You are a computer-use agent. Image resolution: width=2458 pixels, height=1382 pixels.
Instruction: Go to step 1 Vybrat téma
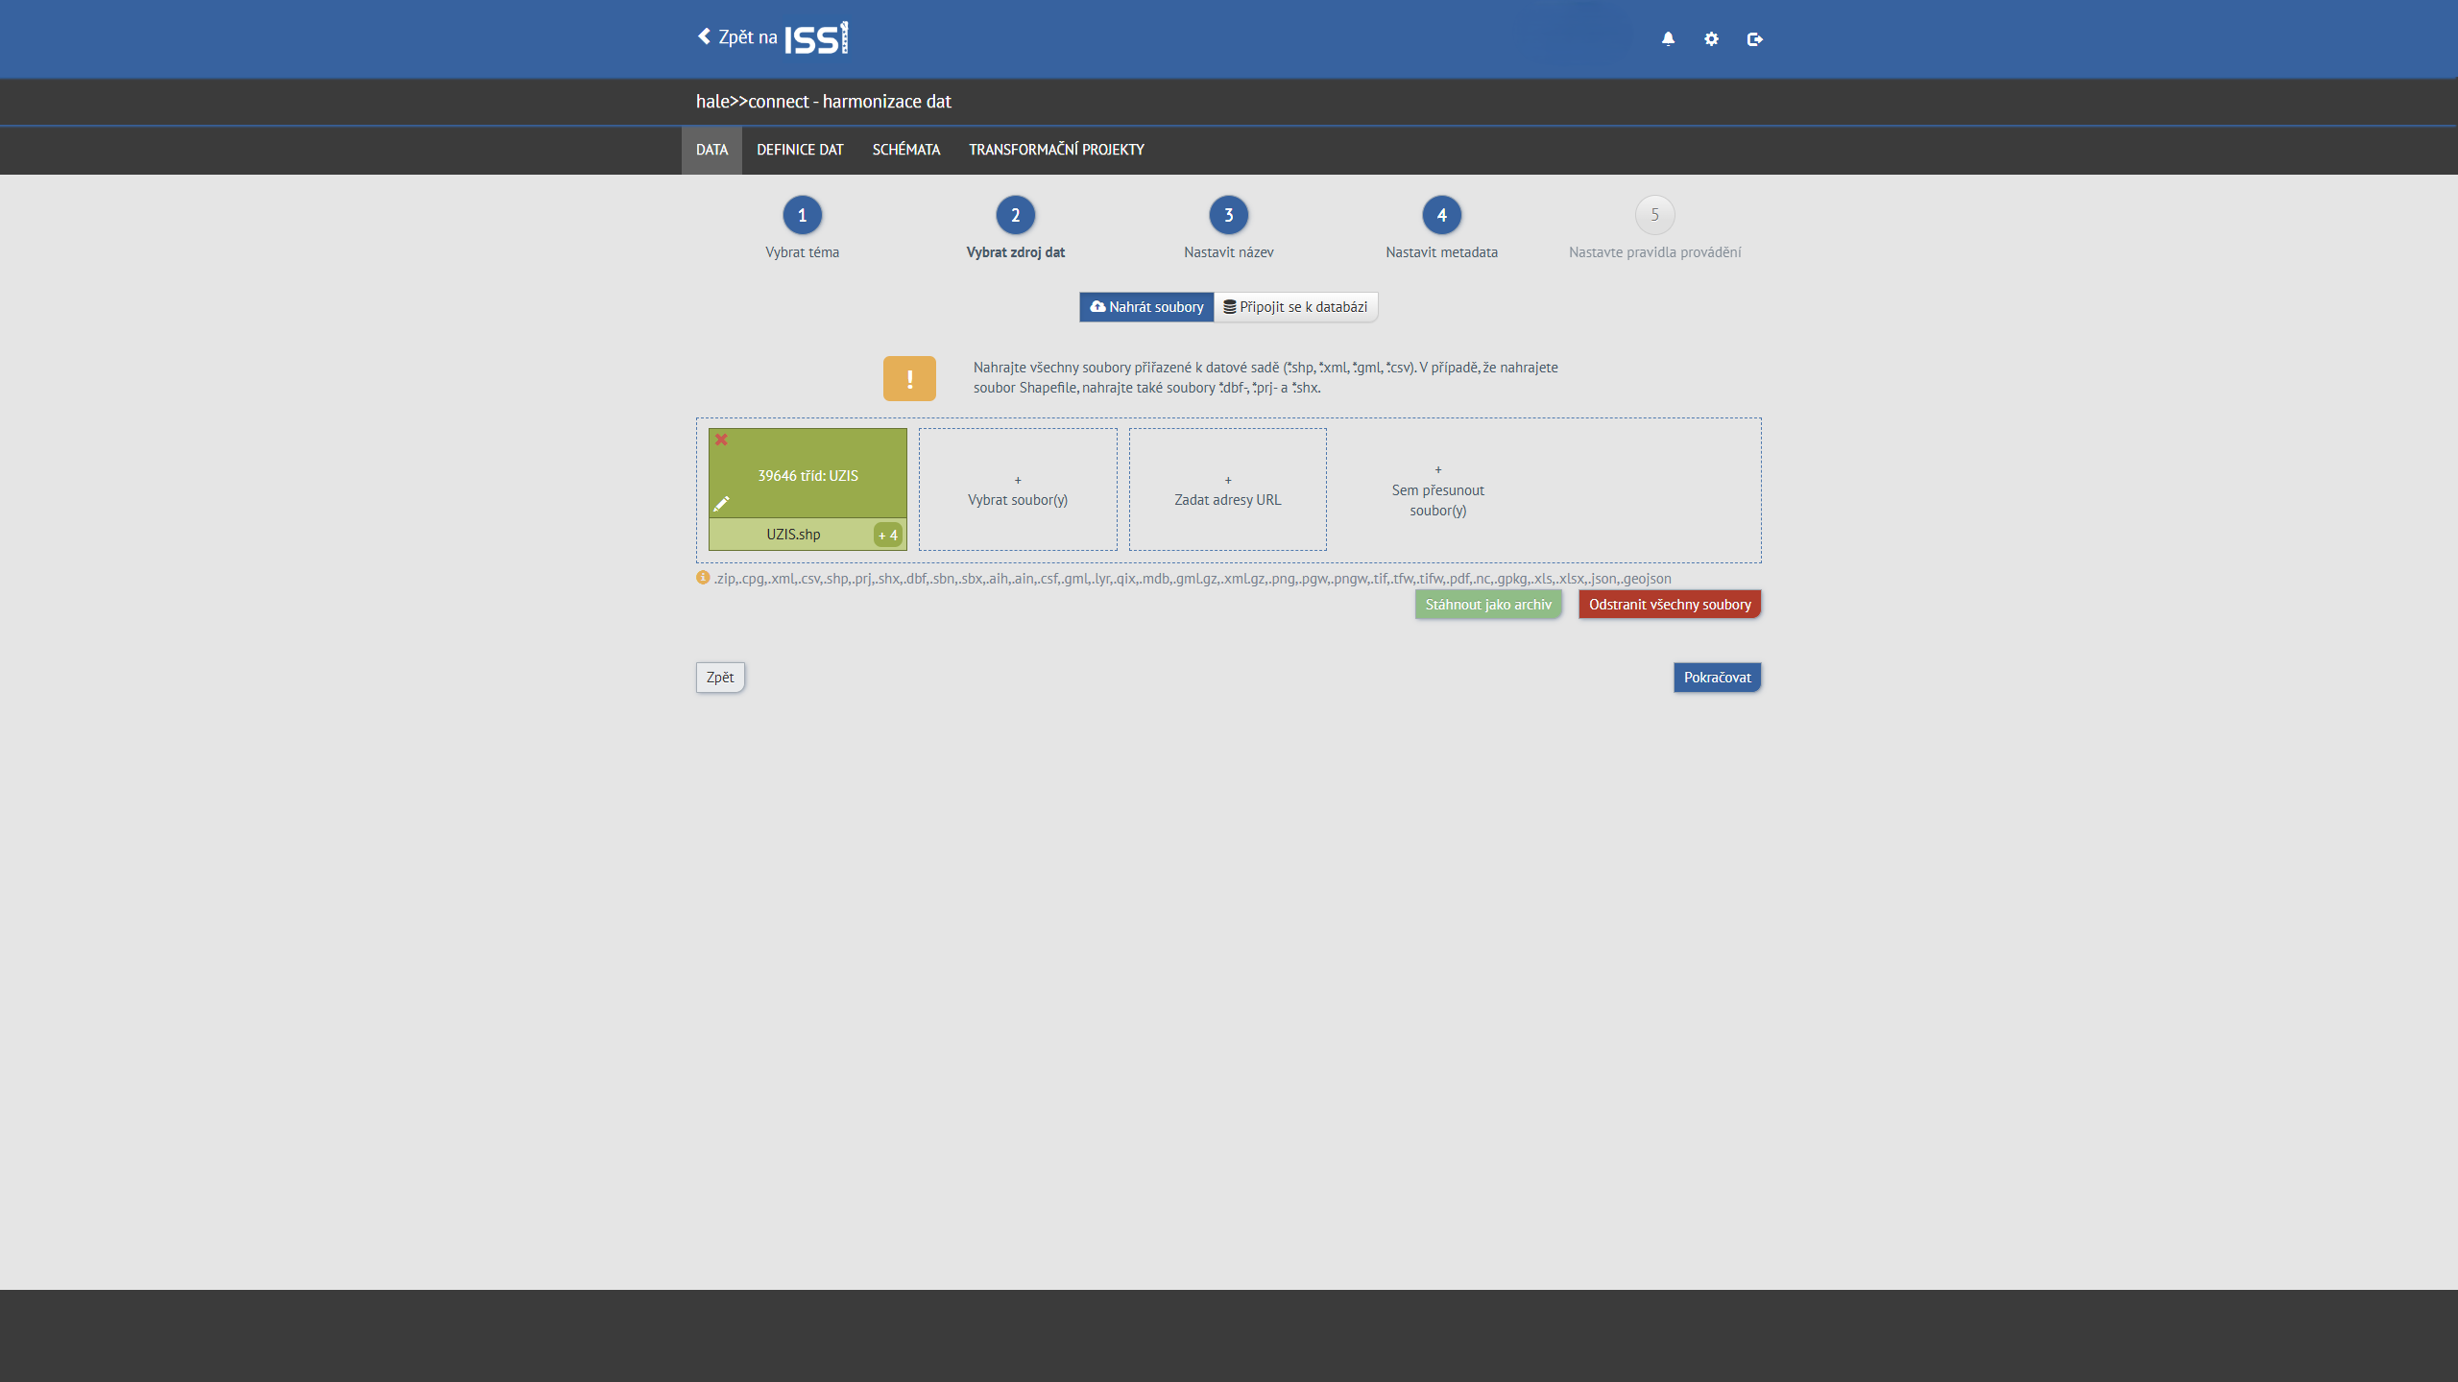click(802, 216)
